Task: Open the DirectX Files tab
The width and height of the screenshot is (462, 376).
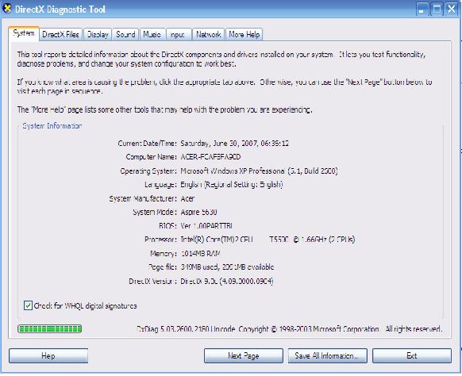Action: click(x=60, y=35)
